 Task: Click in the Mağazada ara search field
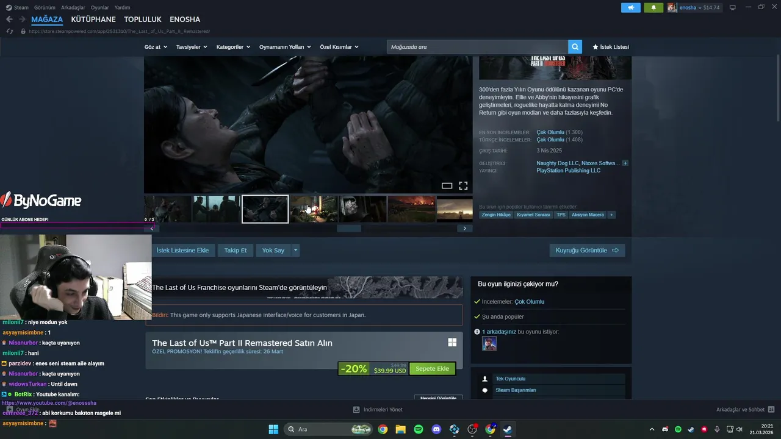pos(478,47)
